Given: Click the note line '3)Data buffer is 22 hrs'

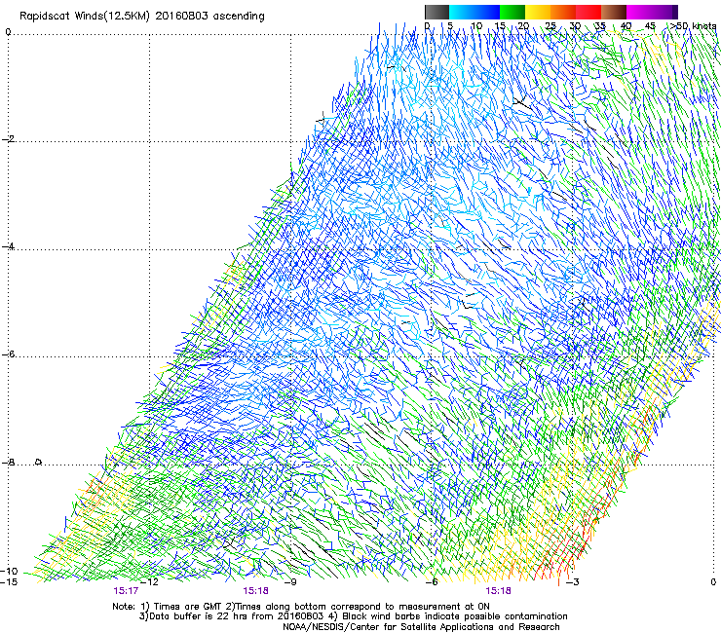Looking at the screenshot, I should click(353, 616).
